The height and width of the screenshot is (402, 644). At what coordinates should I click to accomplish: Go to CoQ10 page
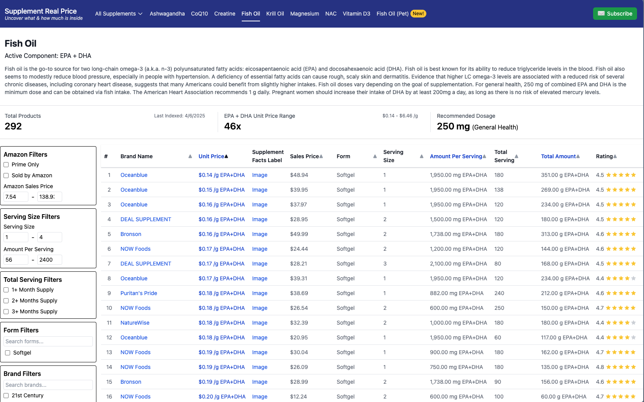tap(199, 14)
